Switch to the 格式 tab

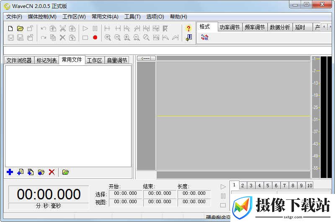coord(207,27)
